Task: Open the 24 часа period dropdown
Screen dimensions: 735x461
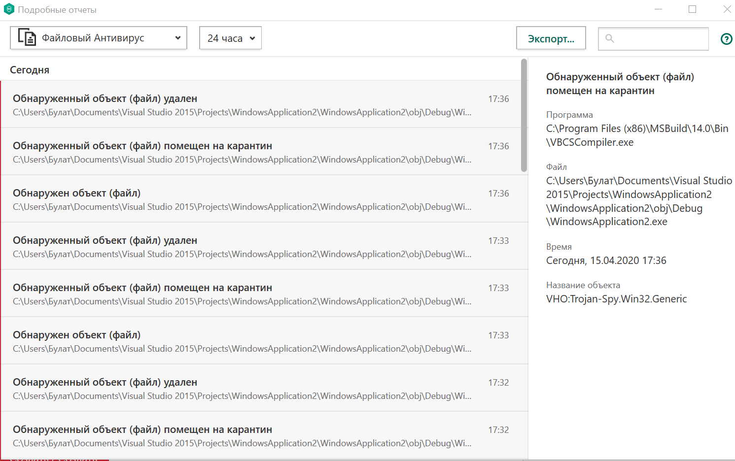Action: coord(230,38)
